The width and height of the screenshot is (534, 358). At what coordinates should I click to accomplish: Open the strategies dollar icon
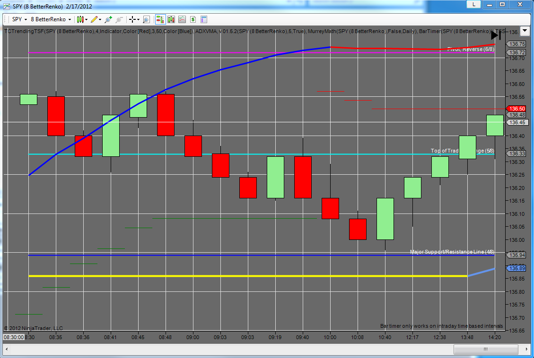193,19
